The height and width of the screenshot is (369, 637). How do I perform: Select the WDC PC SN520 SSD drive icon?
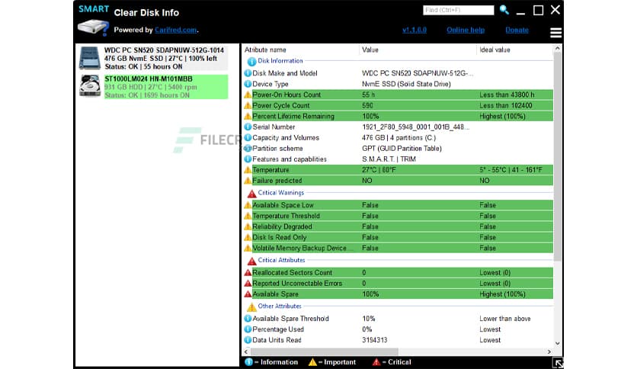(89, 58)
